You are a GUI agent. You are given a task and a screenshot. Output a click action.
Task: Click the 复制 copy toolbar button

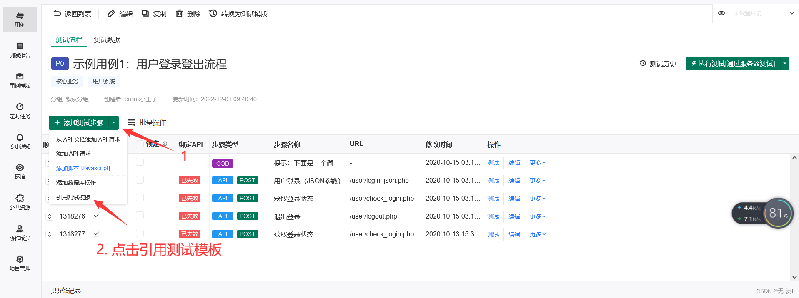[154, 14]
